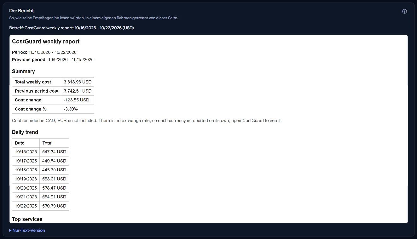Click the 10/19/2026 row date
This screenshot has width=417, height=239.
(x=26, y=179)
